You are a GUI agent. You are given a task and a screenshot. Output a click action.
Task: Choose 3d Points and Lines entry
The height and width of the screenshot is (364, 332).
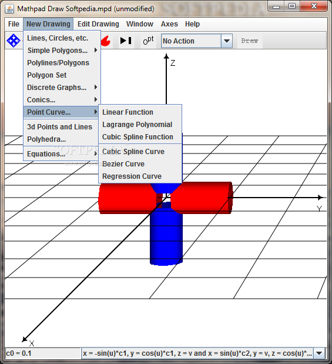coord(61,127)
